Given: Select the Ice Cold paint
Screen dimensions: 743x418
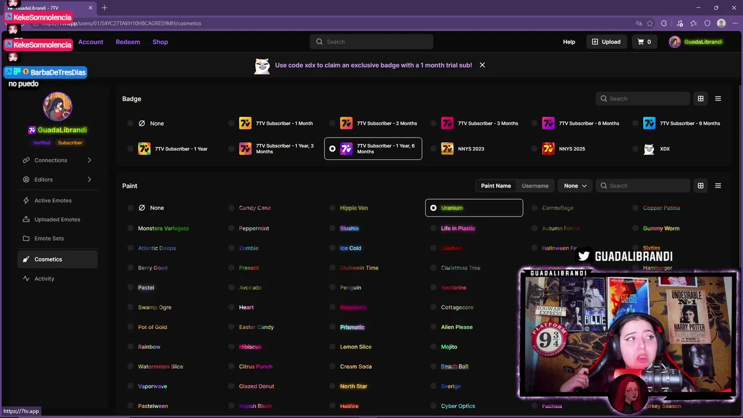Looking at the screenshot, I should (x=351, y=248).
